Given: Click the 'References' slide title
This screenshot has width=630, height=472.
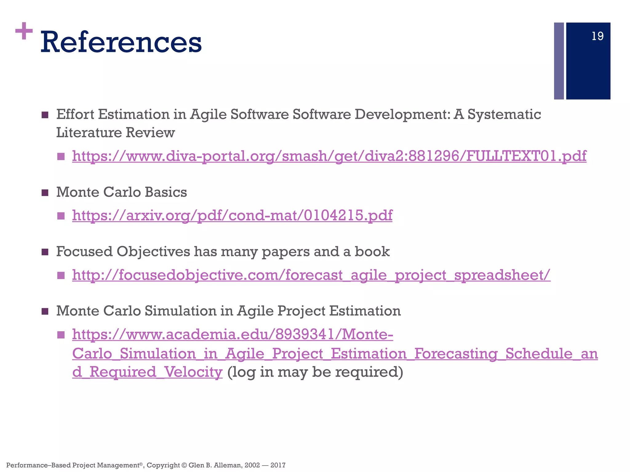Looking at the screenshot, I should pyautogui.click(x=121, y=42).
